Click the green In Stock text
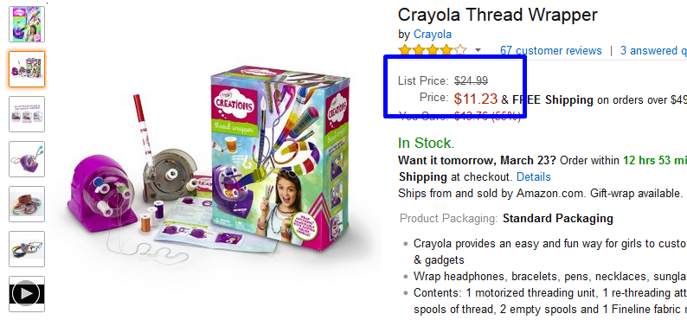 coord(427,143)
